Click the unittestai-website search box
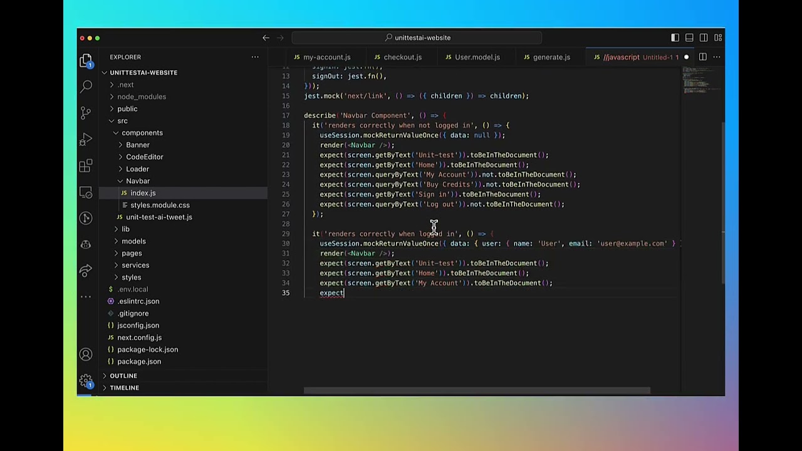802x451 pixels. [x=417, y=38]
